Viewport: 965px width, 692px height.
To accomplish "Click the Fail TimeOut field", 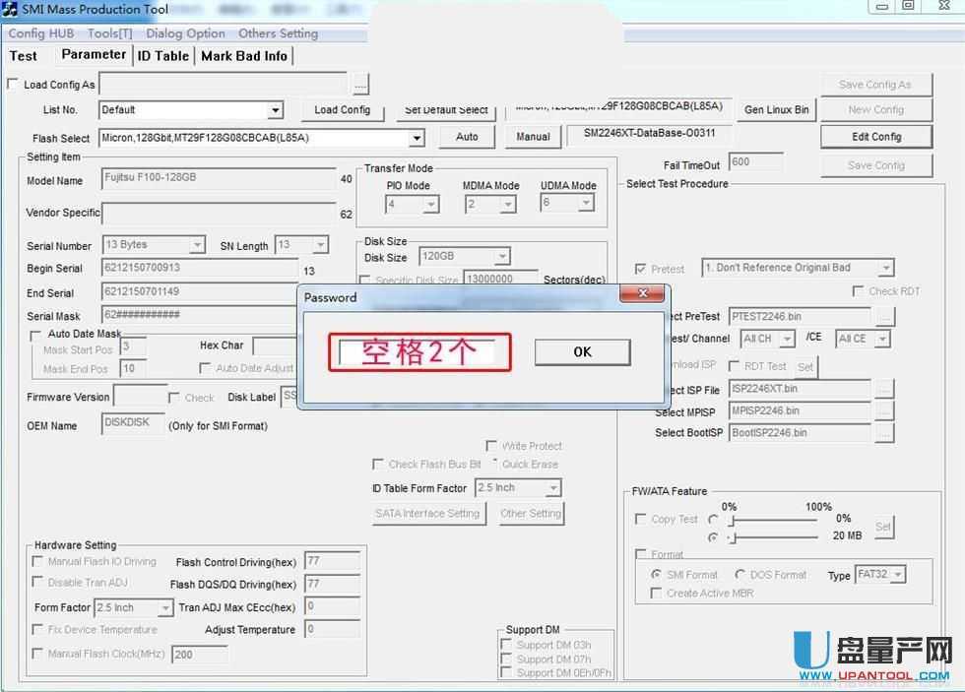I will pos(756,161).
